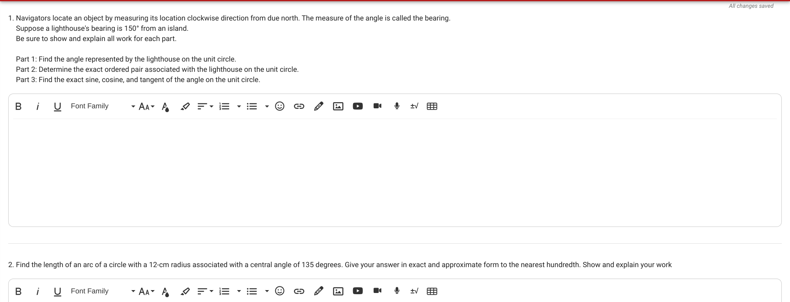
Task: Insert numbered list in question 2 editor
Action: [224, 291]
